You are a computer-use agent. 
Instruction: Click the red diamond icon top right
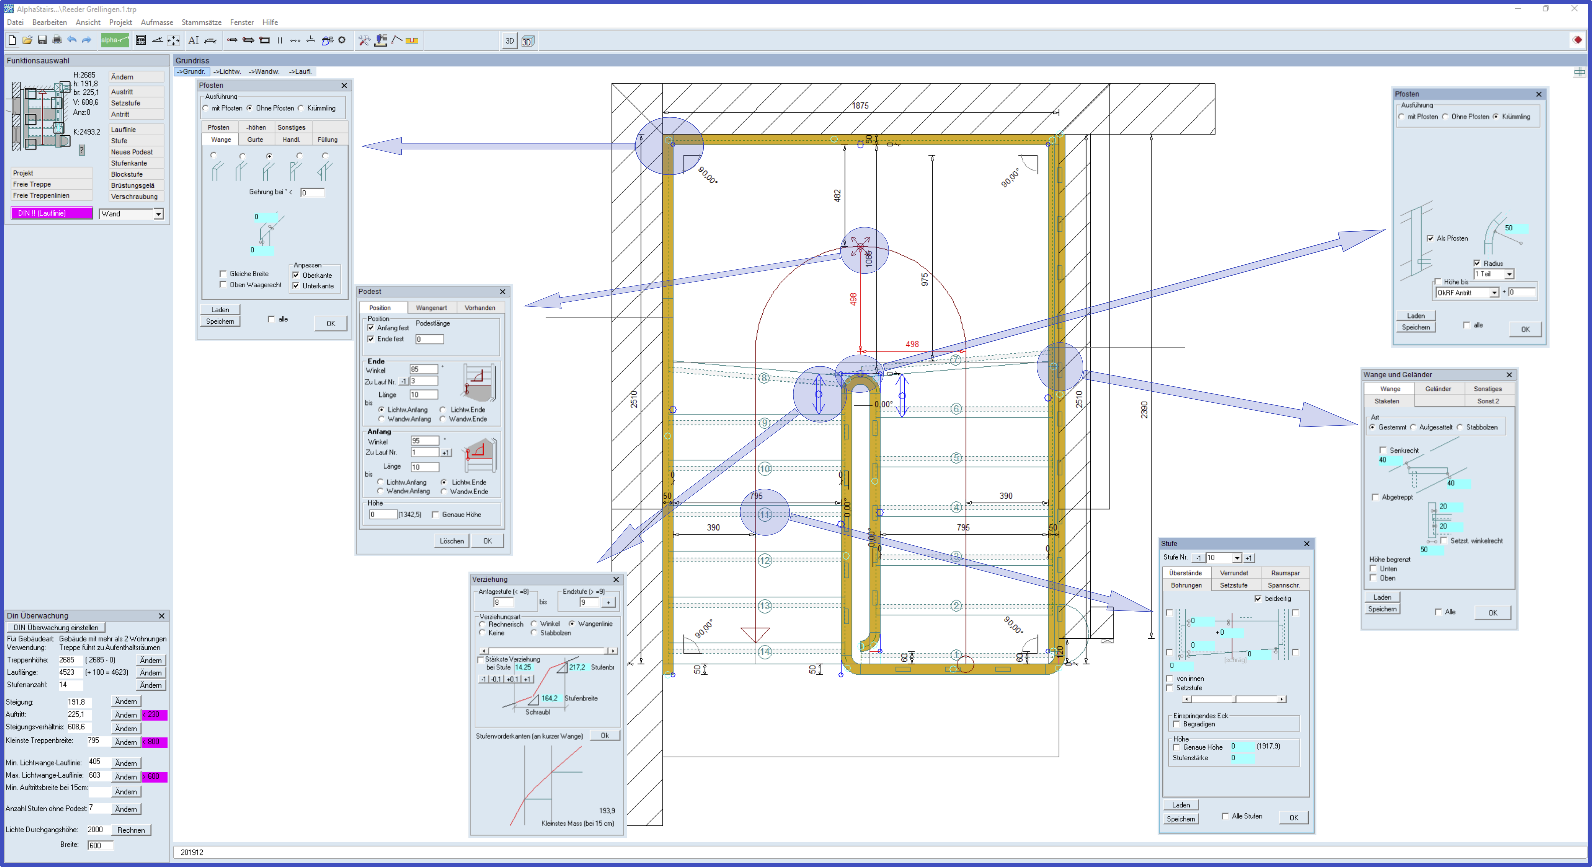click(x=1578, y=40)
